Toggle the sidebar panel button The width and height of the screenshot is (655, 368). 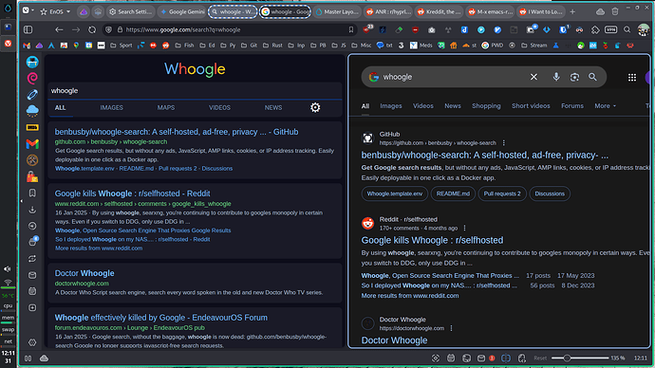pos(28,29)
